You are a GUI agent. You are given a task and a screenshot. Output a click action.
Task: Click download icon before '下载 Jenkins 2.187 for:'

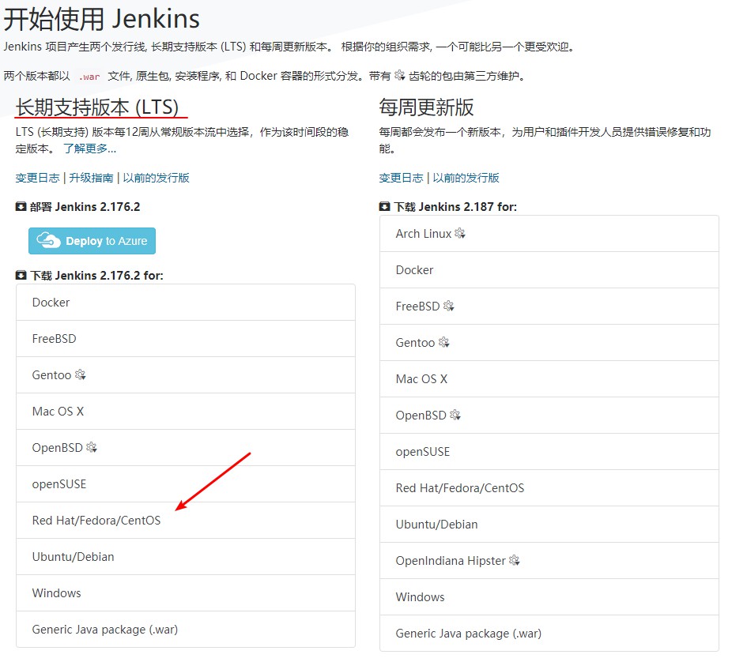pos(385,207)
